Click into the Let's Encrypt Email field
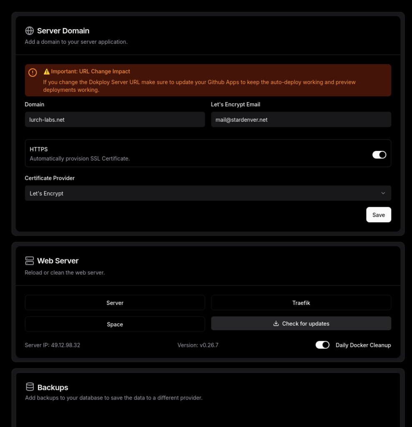 click(x=301, y=120)
